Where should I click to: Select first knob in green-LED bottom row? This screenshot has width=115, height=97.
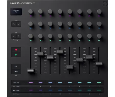[x=31, y=36]
